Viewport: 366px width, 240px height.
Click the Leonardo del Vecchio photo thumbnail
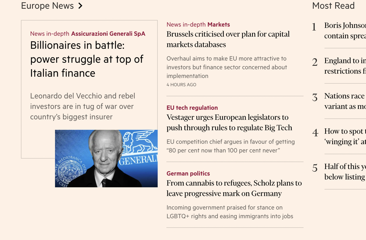[106, 158]
